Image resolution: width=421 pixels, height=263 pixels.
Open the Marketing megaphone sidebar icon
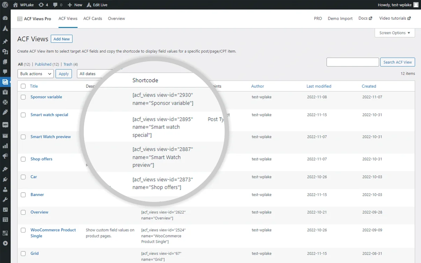tap(5, 156)
